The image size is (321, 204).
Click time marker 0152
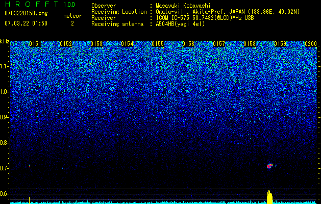[x=66, y=44]
